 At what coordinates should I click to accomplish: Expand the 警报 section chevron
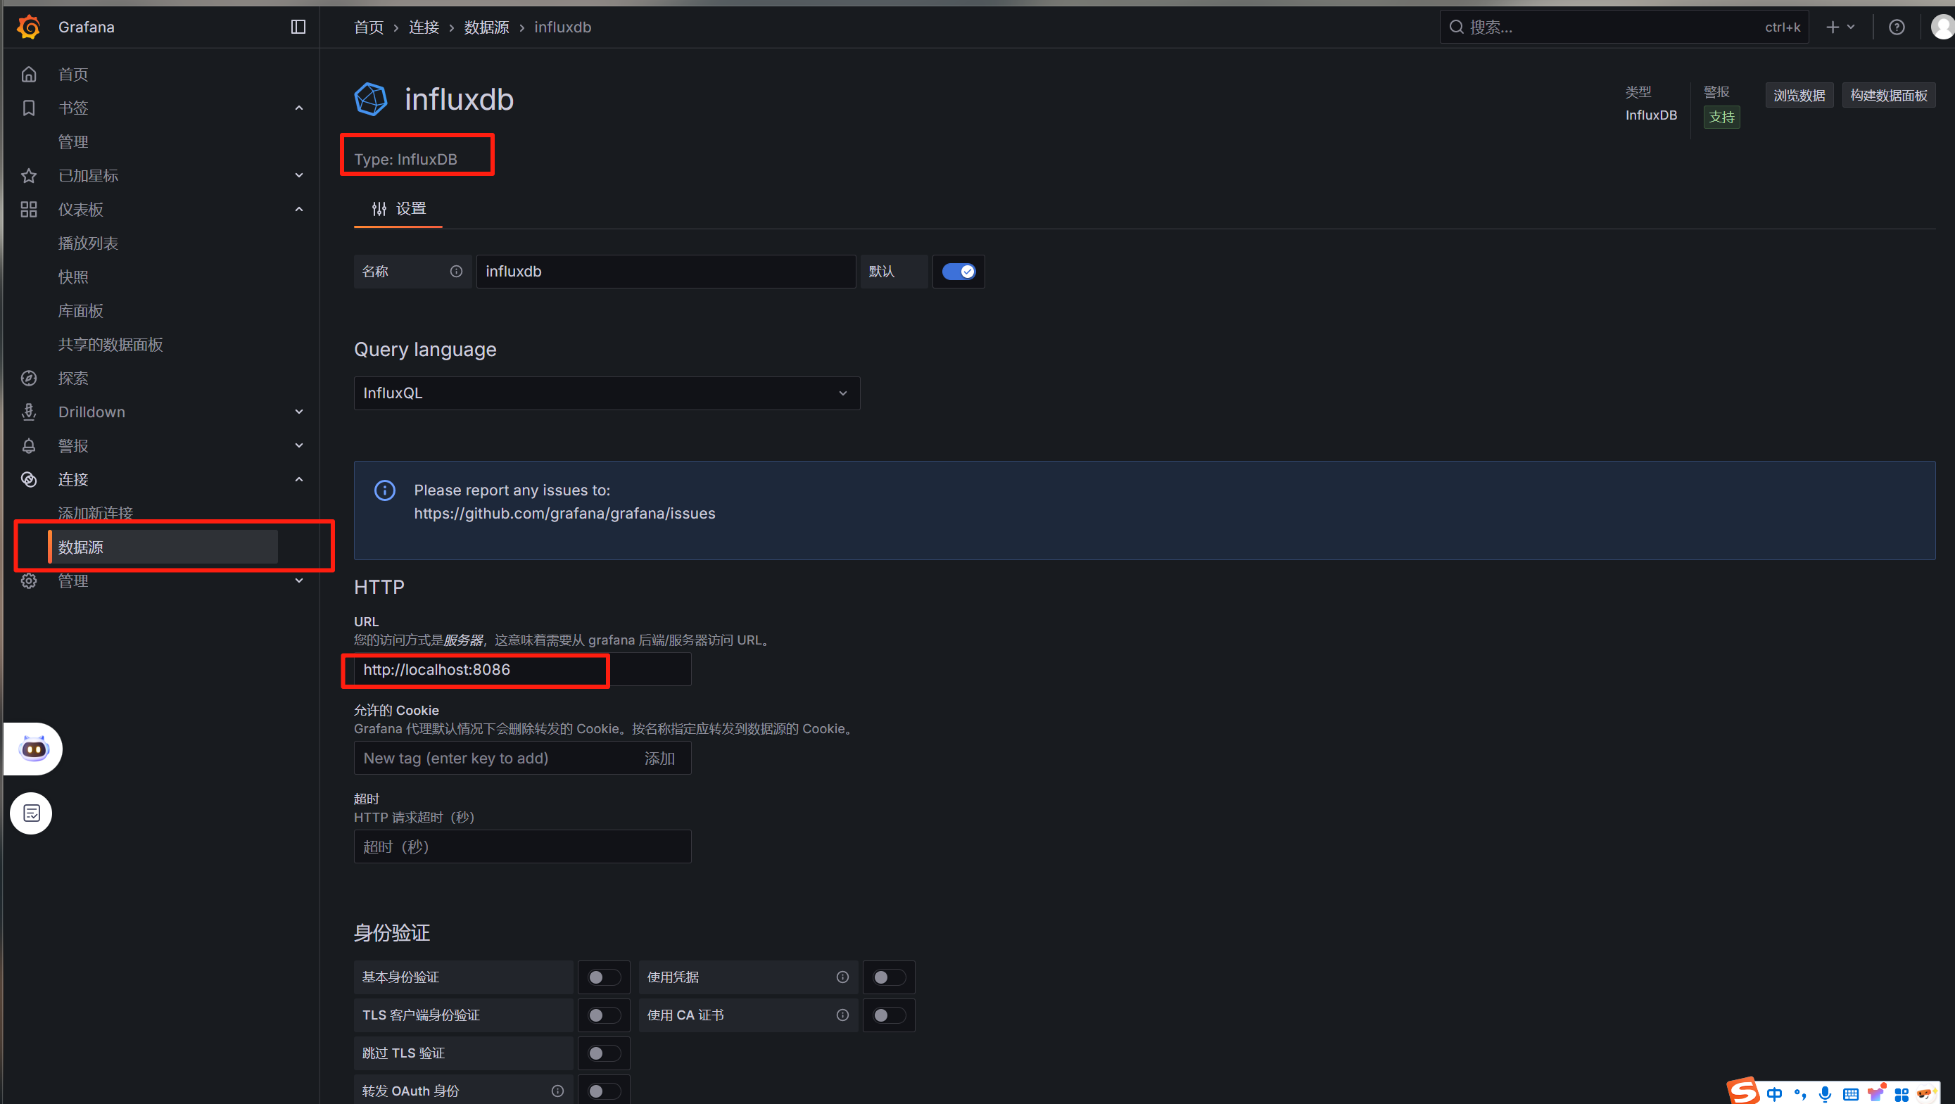click(x=299, y=445)
